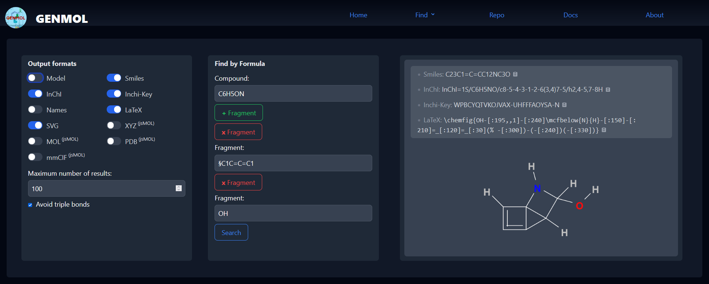This screenshot has height=284, width=709.
Task: Uncheck Avoid triple bonds checkbox
Action: [30, 205]
